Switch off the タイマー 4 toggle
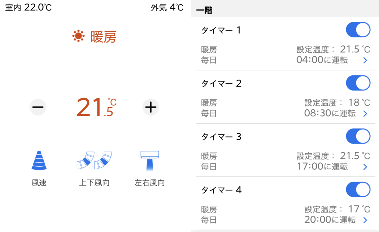This screenshot has width=379, height=232. pyautogui.click(x=358, y=190)
